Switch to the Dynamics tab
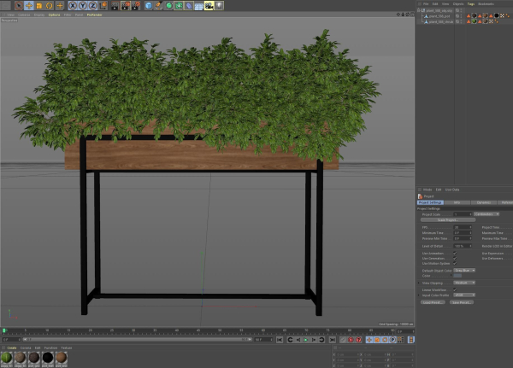Image resolution: width=513 pixels, height=368 pixels. (484, 202)
